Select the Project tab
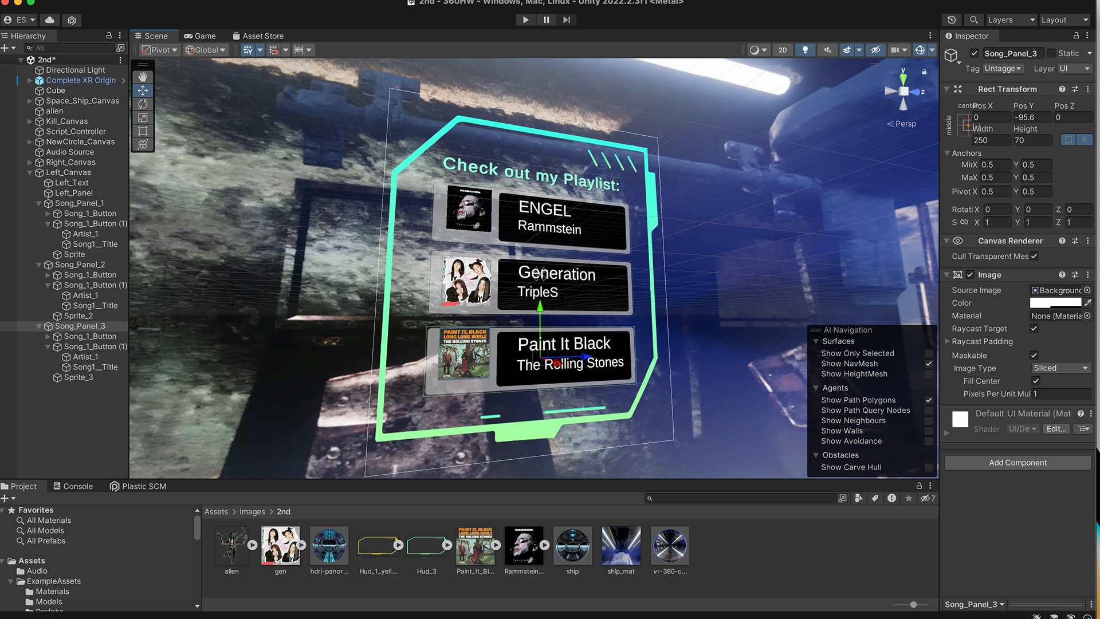 coord(19,487)
